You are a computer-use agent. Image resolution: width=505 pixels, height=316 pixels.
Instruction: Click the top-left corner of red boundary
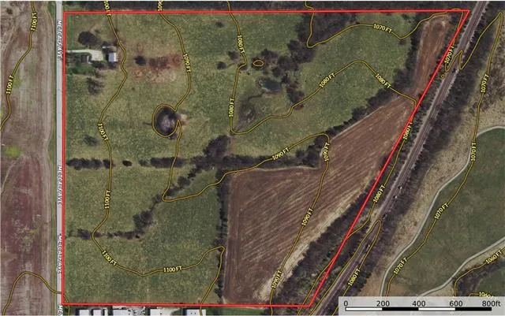(64, 13)
